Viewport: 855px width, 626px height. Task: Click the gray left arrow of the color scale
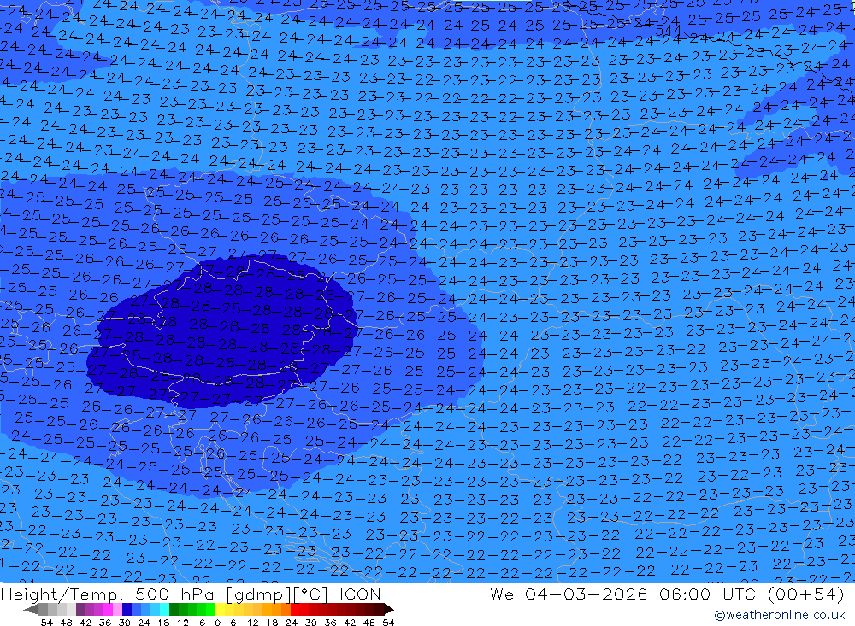[32, 609]
